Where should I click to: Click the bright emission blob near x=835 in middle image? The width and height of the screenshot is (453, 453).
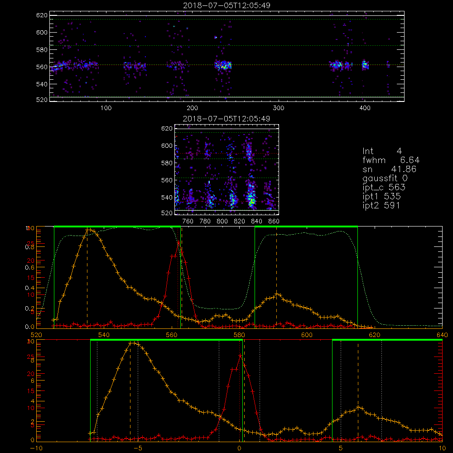[252, 198]
